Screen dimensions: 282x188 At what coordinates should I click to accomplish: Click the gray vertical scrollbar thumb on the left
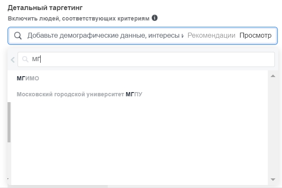click(9, 122)
